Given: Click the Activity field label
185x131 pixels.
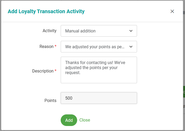Looking at the screenshot, I should [x=50, y=31].
